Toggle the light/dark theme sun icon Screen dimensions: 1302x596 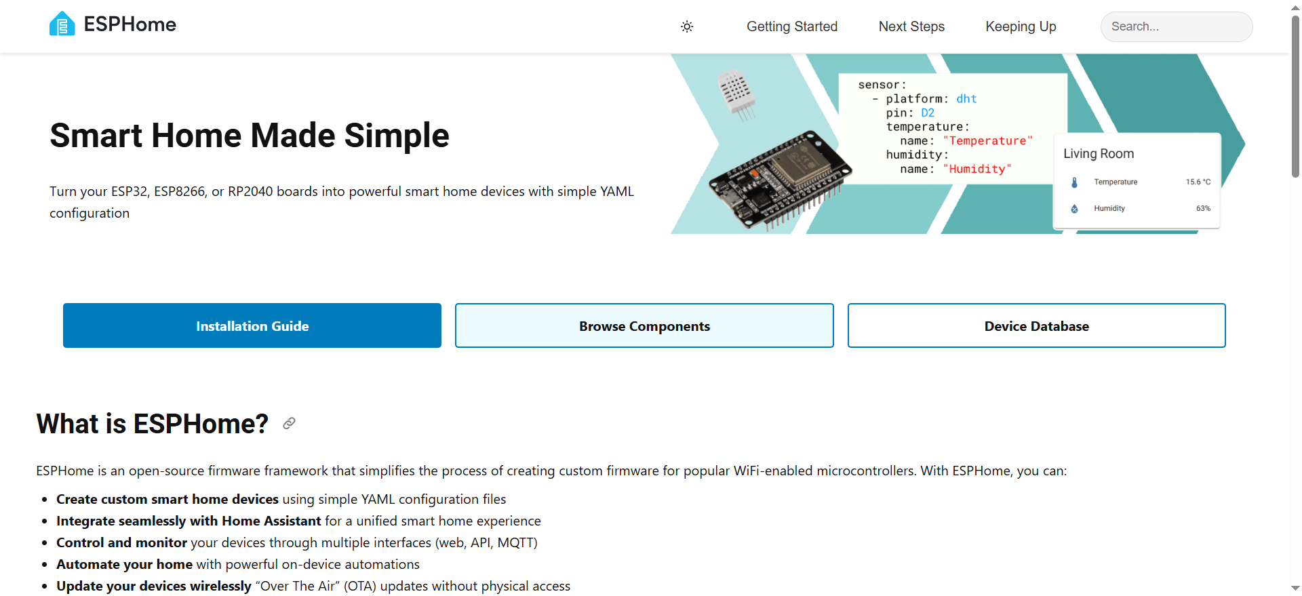point(687,26)
